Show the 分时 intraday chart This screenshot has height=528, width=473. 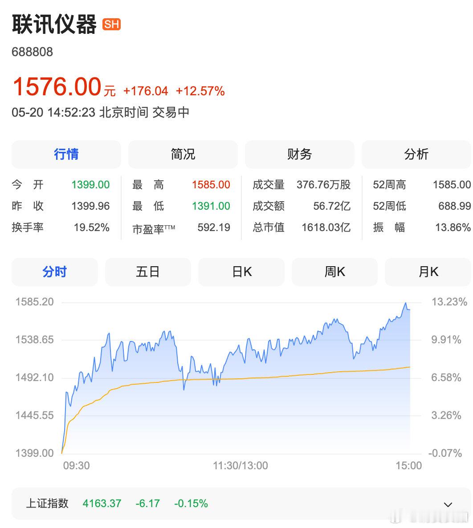point(55,272)
